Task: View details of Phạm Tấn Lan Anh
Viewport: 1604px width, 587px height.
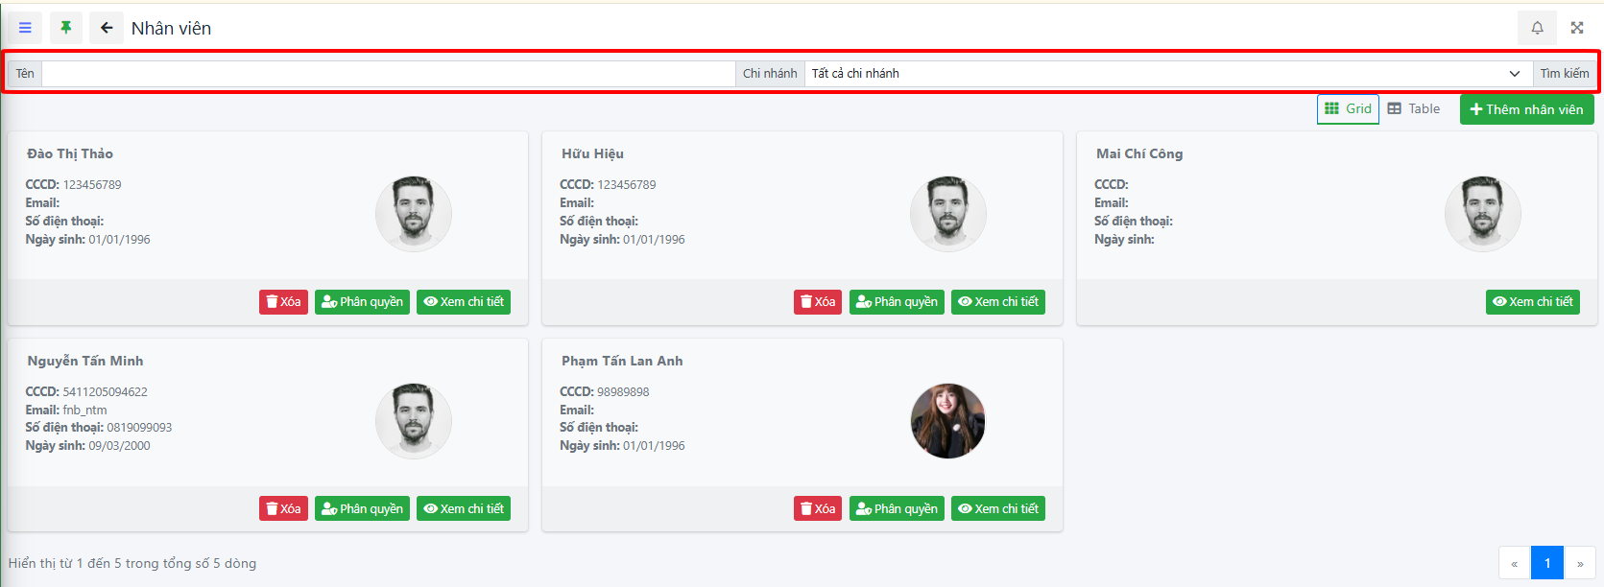Action: point(998,509)
